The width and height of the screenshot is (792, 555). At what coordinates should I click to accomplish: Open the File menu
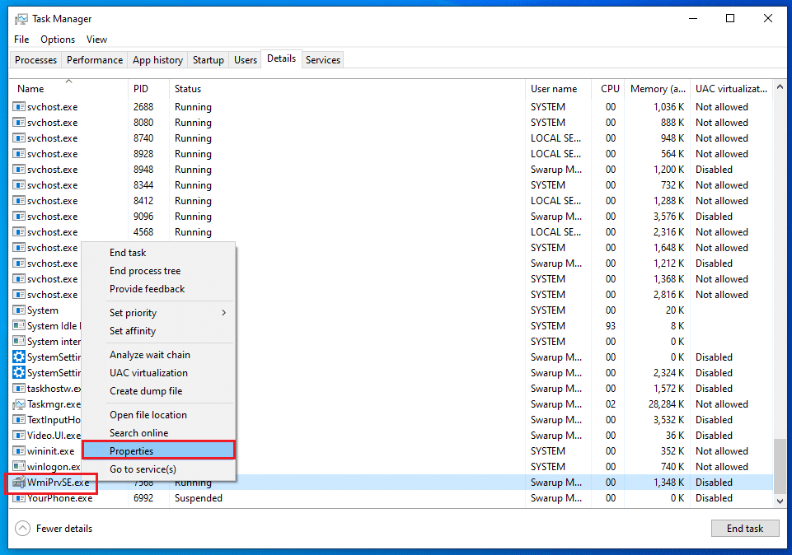[x=21, y=40]
